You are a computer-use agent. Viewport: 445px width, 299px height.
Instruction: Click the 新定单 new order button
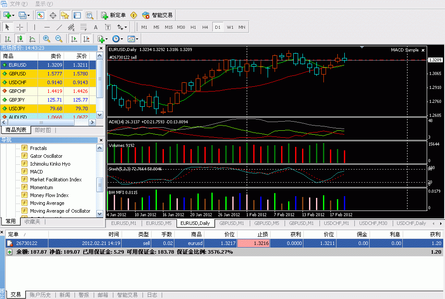pyautogui.click(x=113, y=15)
